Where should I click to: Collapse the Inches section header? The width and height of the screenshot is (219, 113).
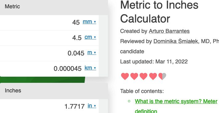coord(54,91)
